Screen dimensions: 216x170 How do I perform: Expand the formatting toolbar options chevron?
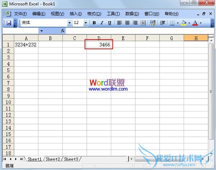point(212,23)
